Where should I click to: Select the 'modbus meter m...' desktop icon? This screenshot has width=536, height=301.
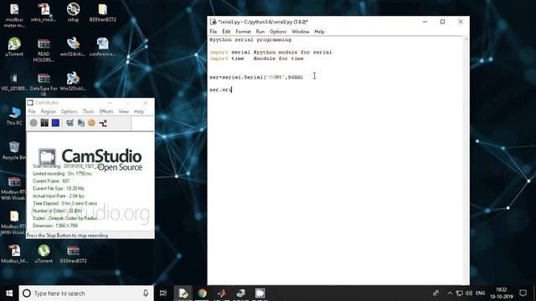coord(14,15)
